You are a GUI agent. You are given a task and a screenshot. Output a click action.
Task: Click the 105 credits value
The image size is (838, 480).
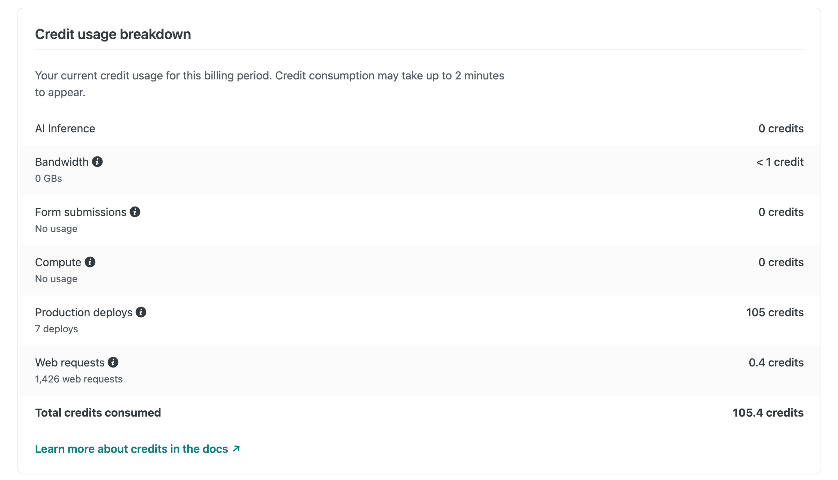click(x=775, y=312)
